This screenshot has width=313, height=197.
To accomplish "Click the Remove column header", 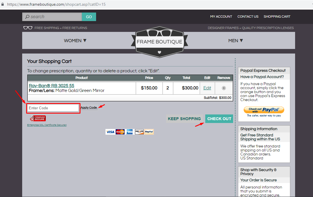I will pos(223,78).
